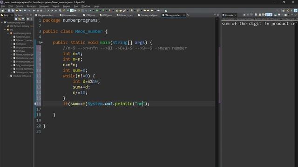Toggle Console Word Wrap icon
The height and width of the screenshot is (167, 298).
pyautogui.click(x=264, y=15)
